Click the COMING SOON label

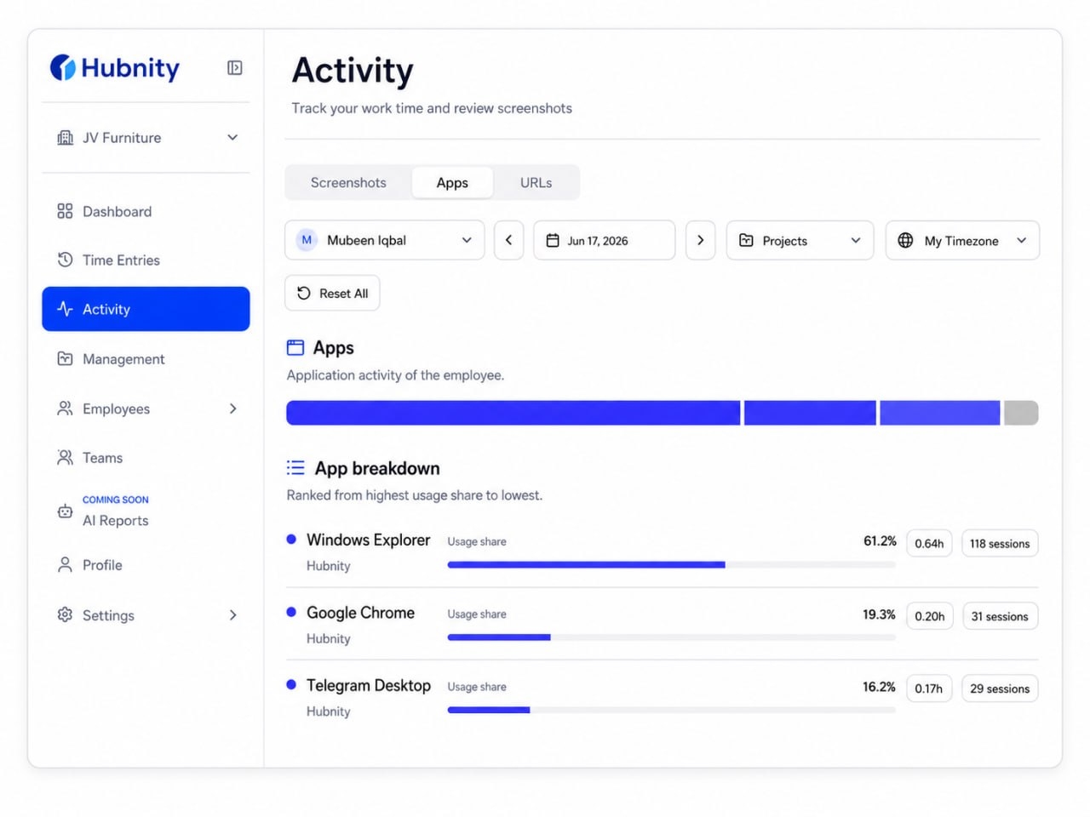(x=115, y=500)
